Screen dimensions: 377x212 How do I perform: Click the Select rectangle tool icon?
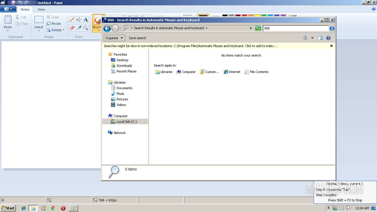pos(39,19)
